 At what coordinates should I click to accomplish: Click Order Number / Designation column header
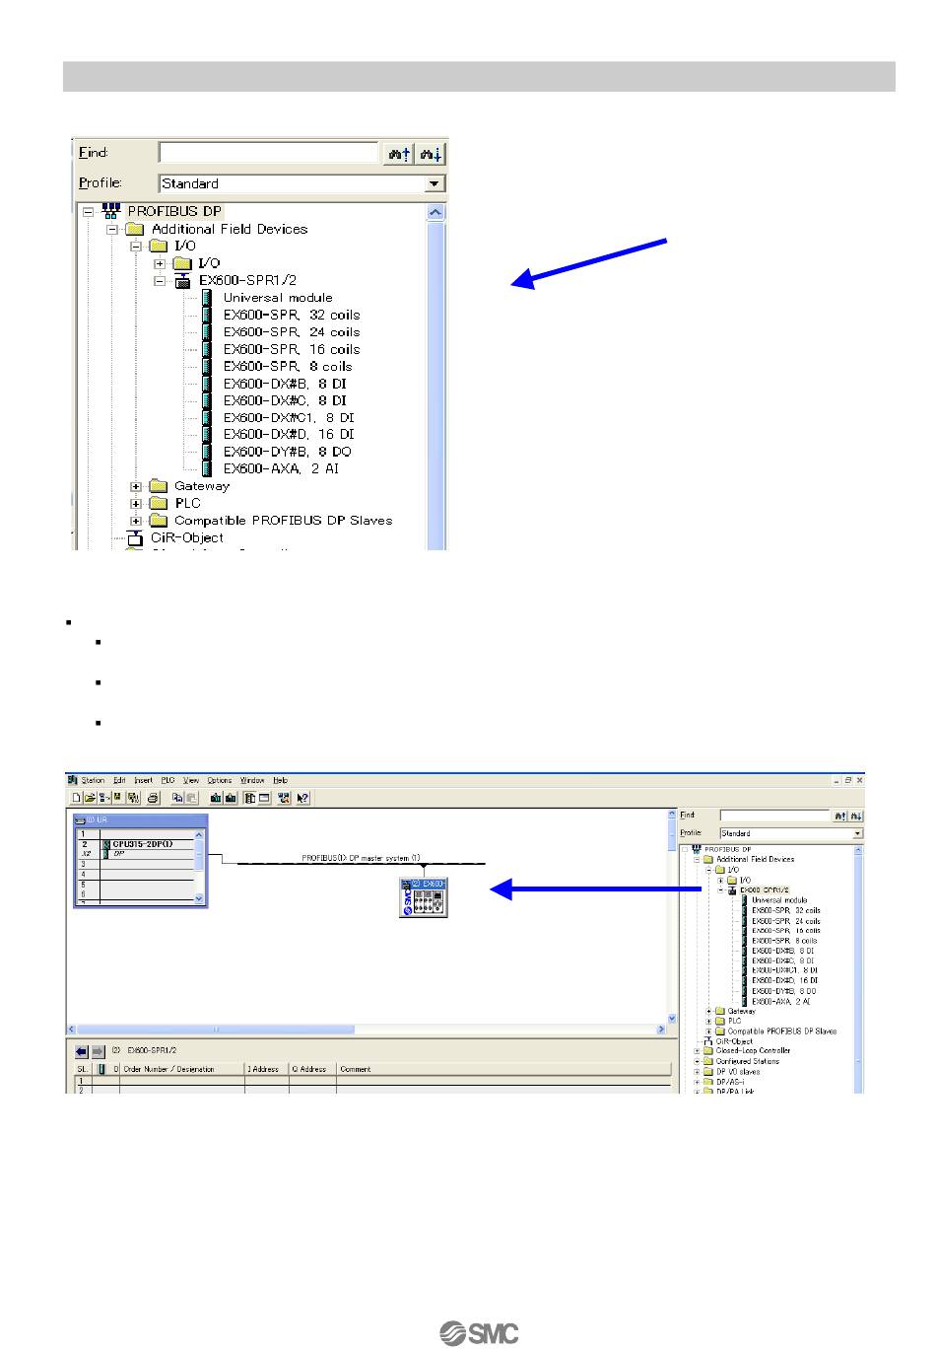click(181, 1069)
